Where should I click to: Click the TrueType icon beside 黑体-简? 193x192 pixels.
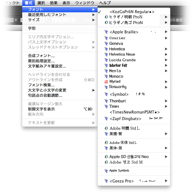(106, 148)
